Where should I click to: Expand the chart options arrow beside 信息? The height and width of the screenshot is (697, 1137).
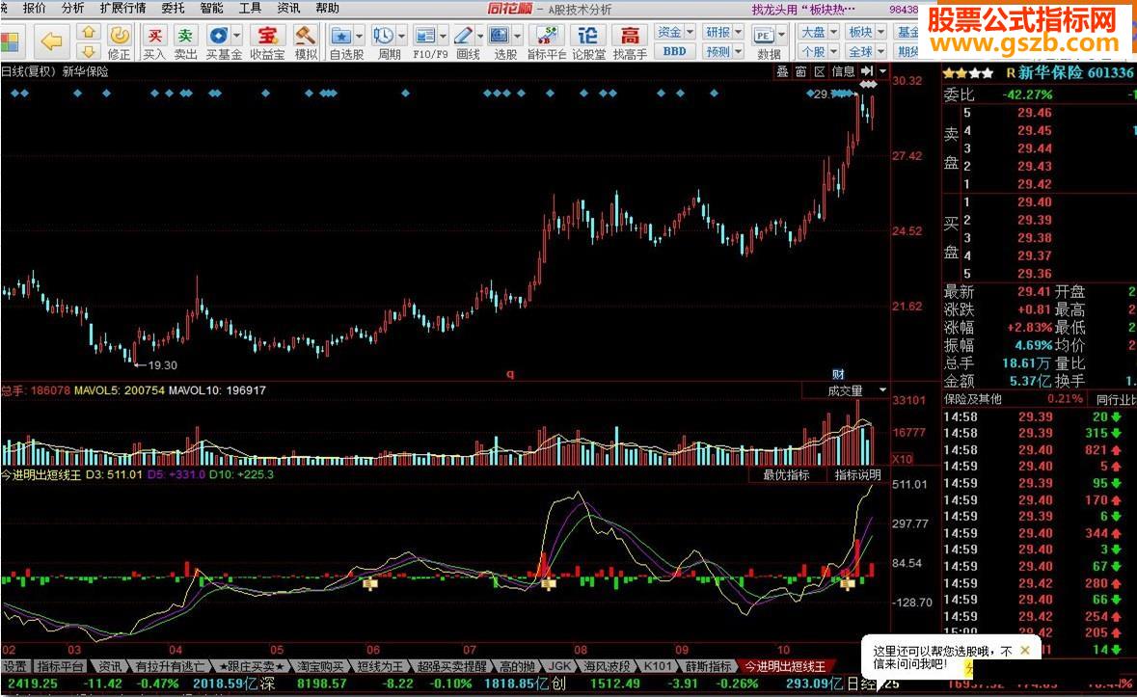coord(882,71)
